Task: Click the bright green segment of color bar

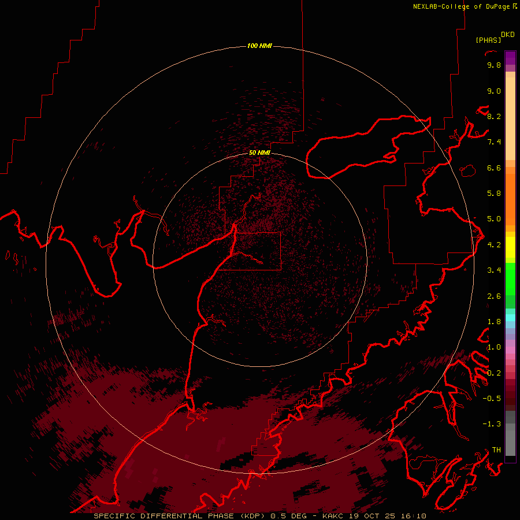Action: tap(510, 278)
